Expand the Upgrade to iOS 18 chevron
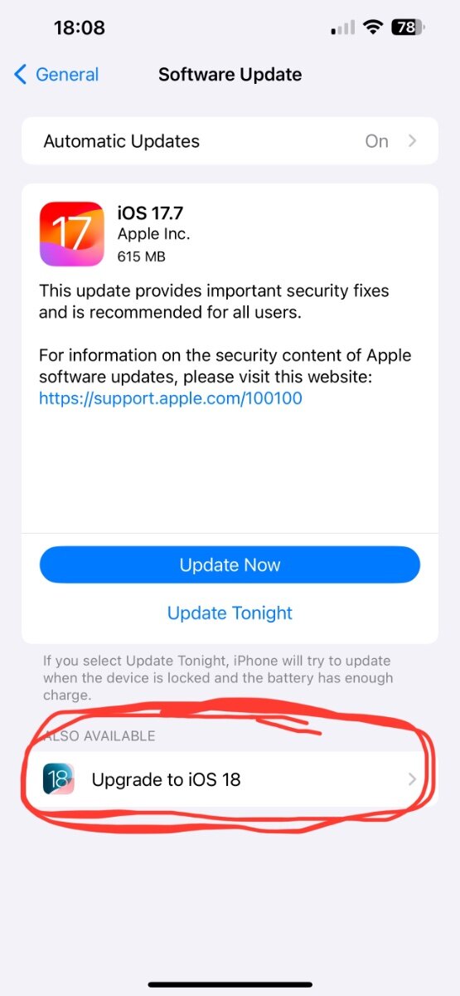 coord(413,779)
